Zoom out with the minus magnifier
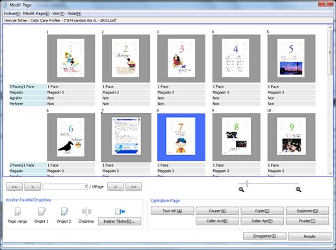Image resolution: width=336 pixels, height=250 pixels. click(241, 190)
